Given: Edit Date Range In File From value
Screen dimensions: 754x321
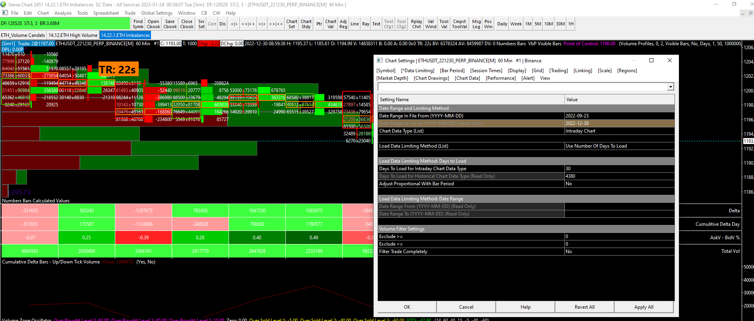Looking at the screenshot, I should click(x=619, y=116).
